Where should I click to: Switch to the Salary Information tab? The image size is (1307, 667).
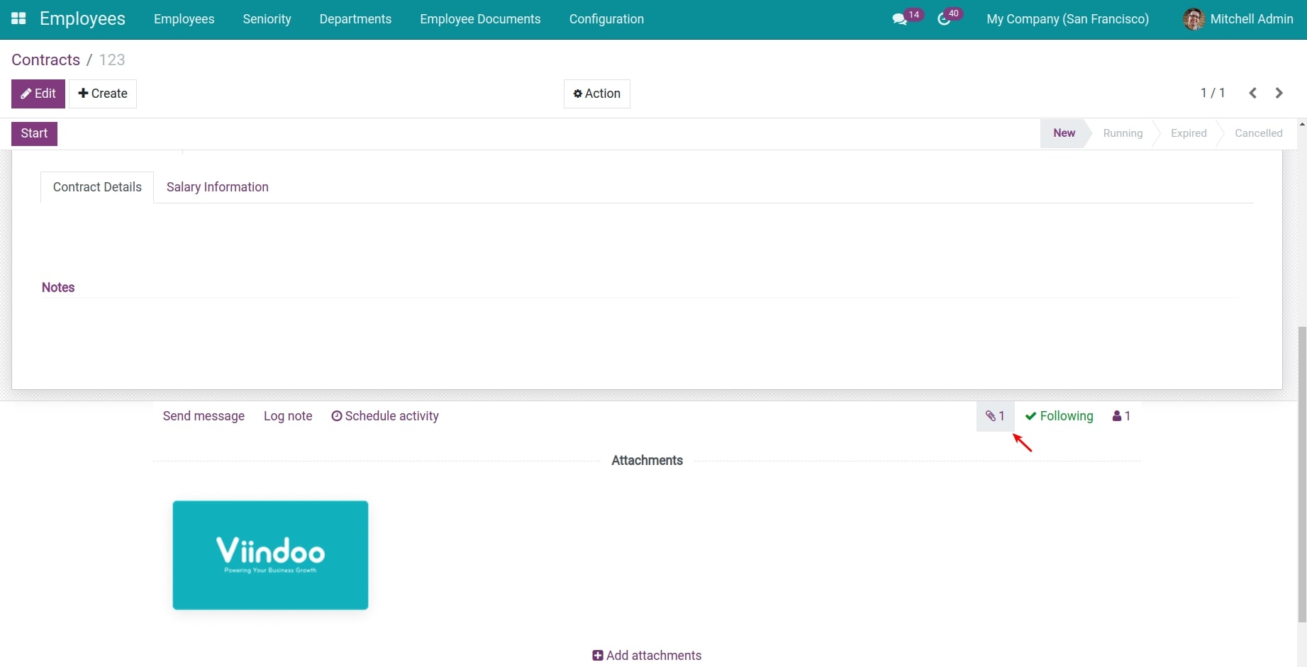pyautogui.click(x=217, y=187)
